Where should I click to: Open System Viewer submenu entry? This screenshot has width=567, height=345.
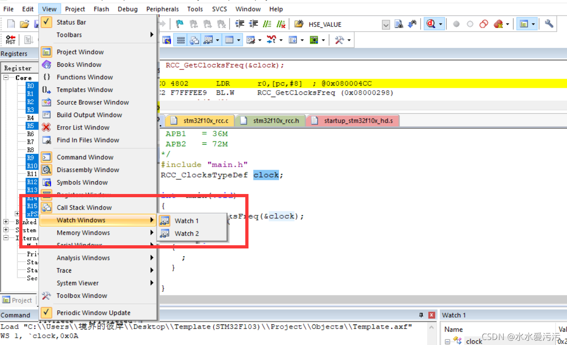98,283
